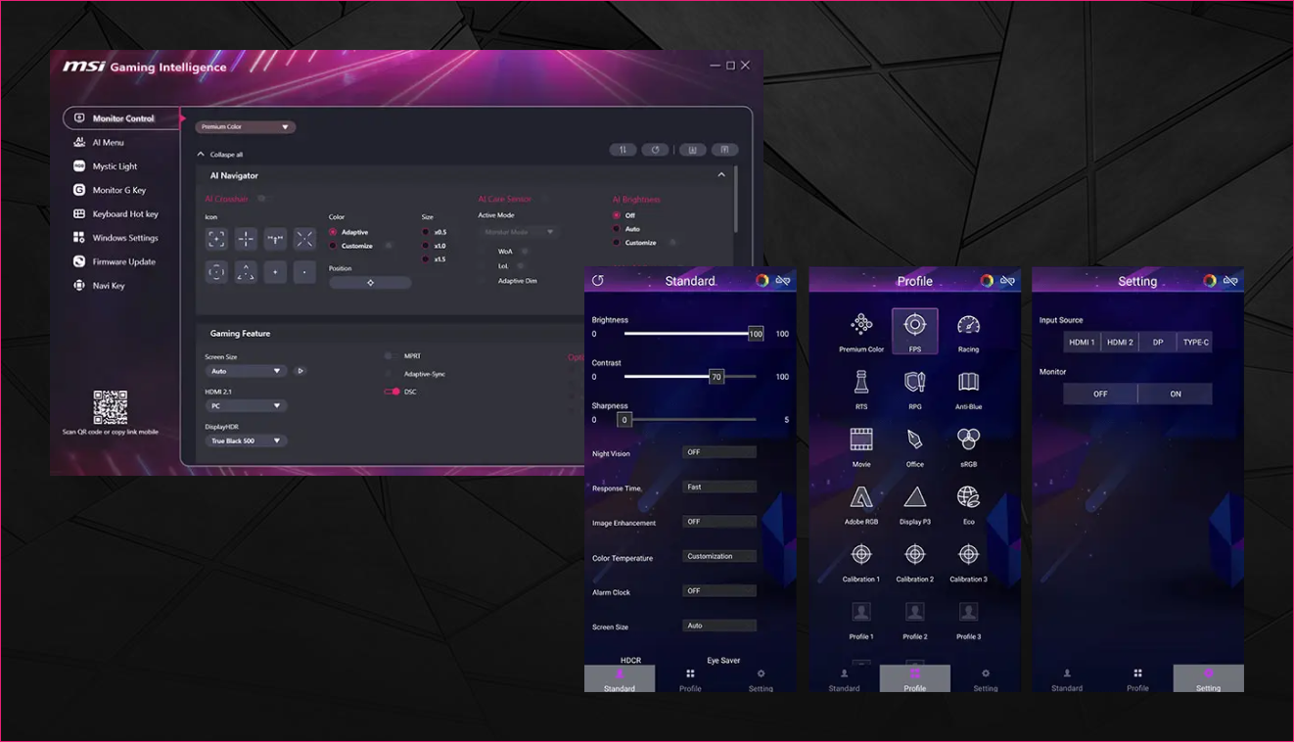Select DP input source
Screen dimensions: 1294x742
click(x=1158, y=342)
